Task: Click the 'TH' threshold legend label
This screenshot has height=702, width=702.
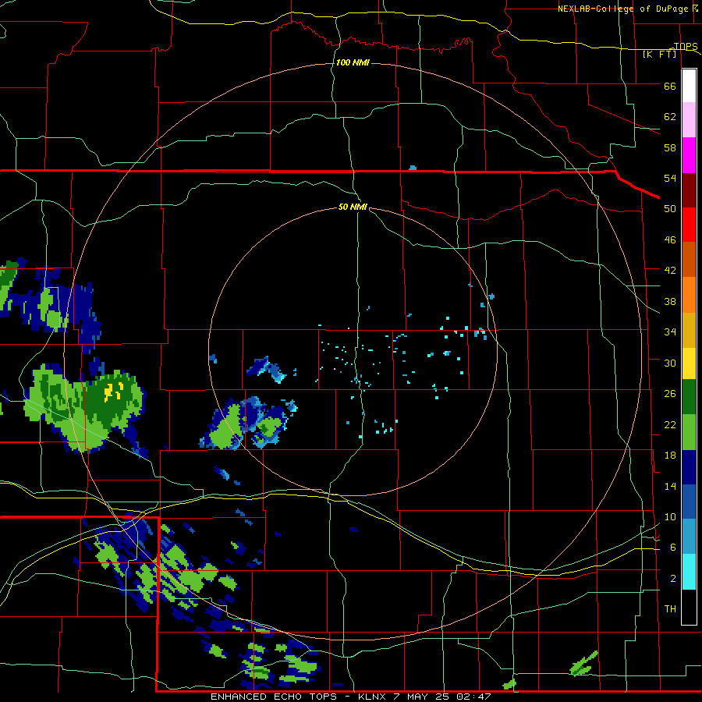Action: [x=670, y=609]
